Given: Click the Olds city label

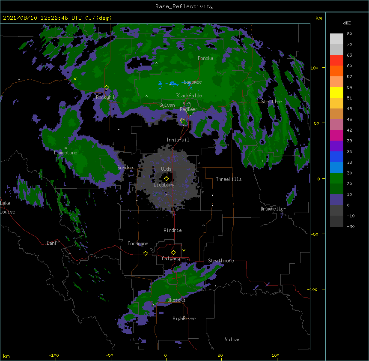Looking at the screenshot, I should (x=166, y=169).
